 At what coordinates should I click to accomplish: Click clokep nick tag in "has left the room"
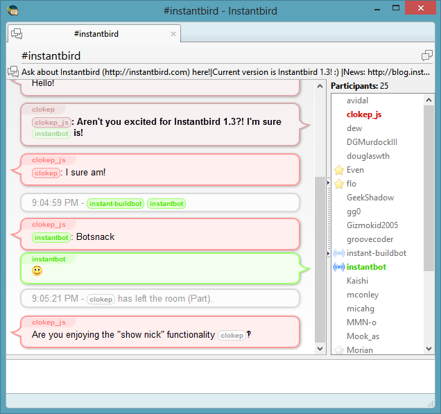click(101, 299)
